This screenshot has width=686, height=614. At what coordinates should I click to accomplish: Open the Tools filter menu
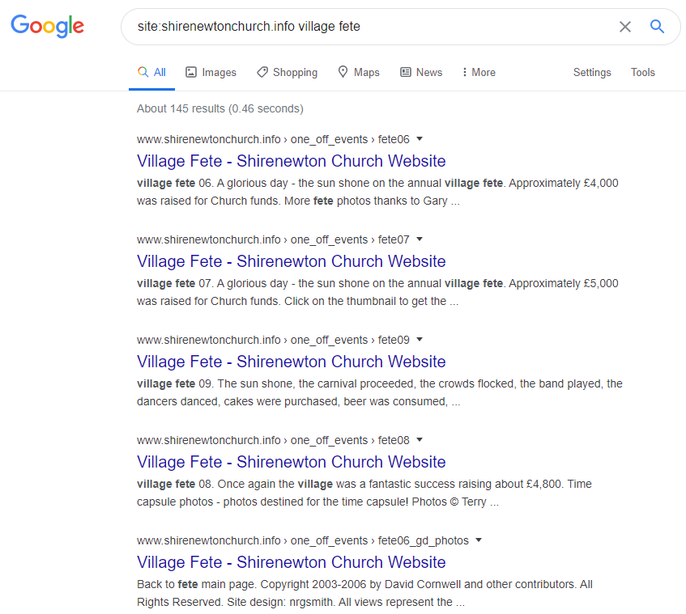point(642,73)
